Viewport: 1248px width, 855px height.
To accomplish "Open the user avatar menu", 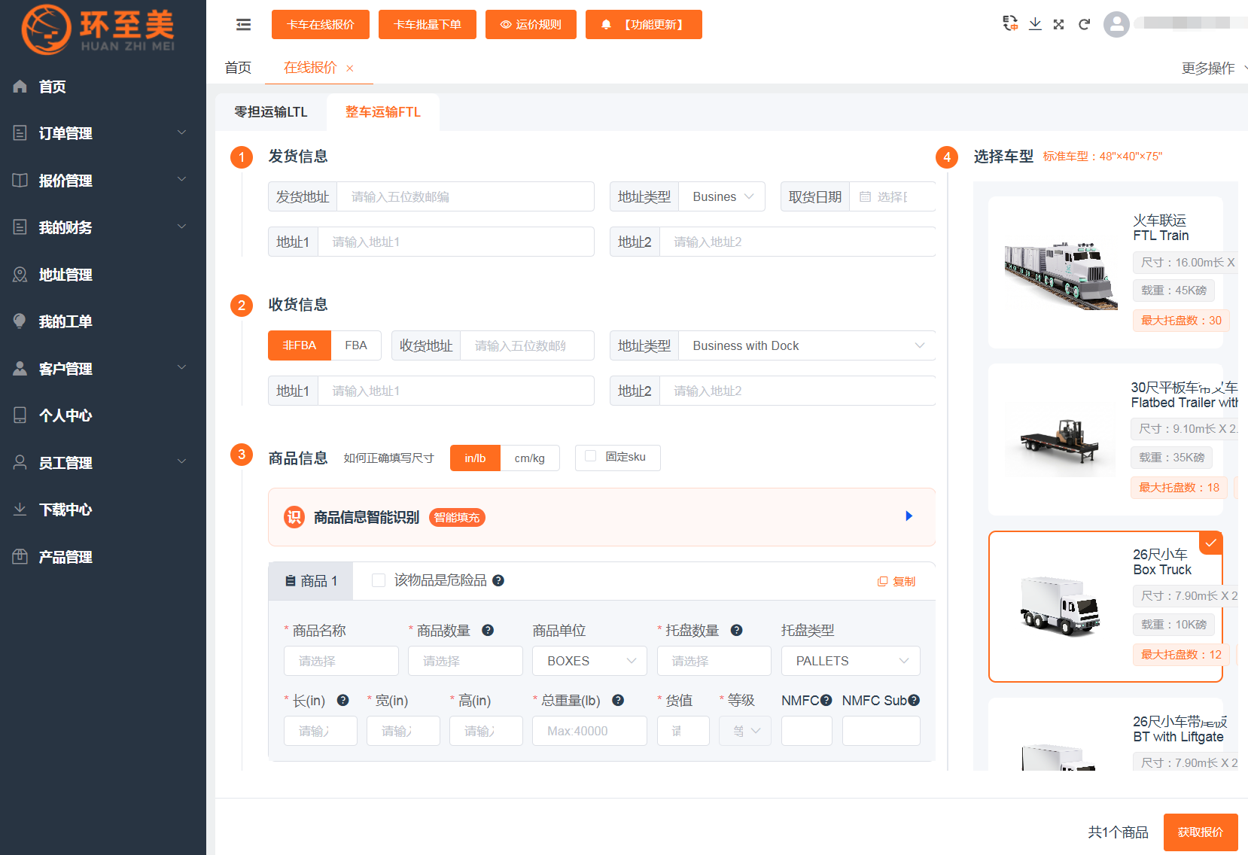I will coord(1116,24).
